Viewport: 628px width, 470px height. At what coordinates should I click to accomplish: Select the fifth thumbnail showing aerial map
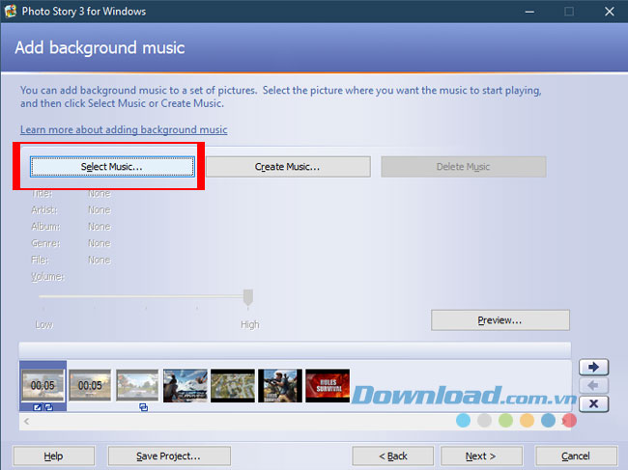(233, 386)
